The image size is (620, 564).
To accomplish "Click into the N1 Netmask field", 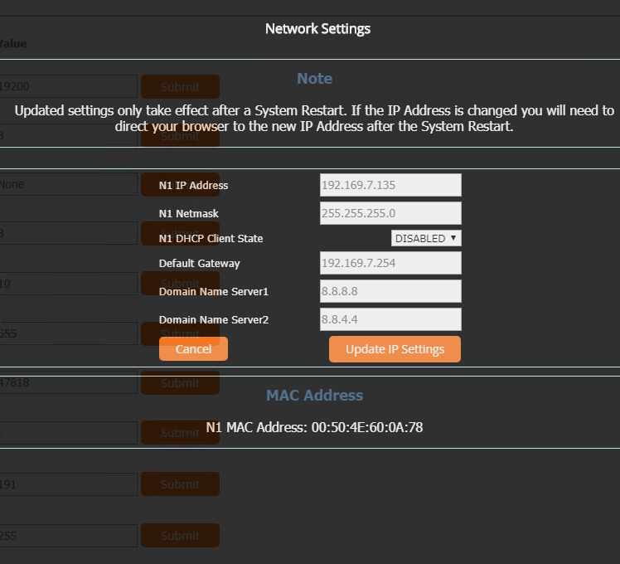I will click(x=390, y=213).
